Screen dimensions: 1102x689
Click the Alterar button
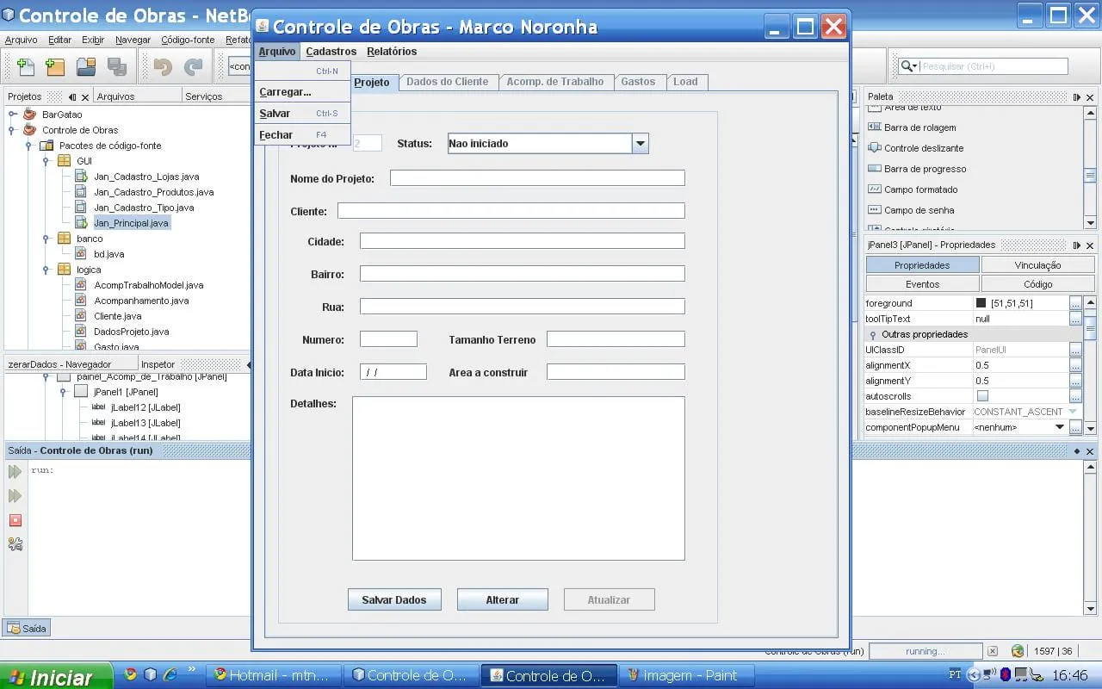503,599
